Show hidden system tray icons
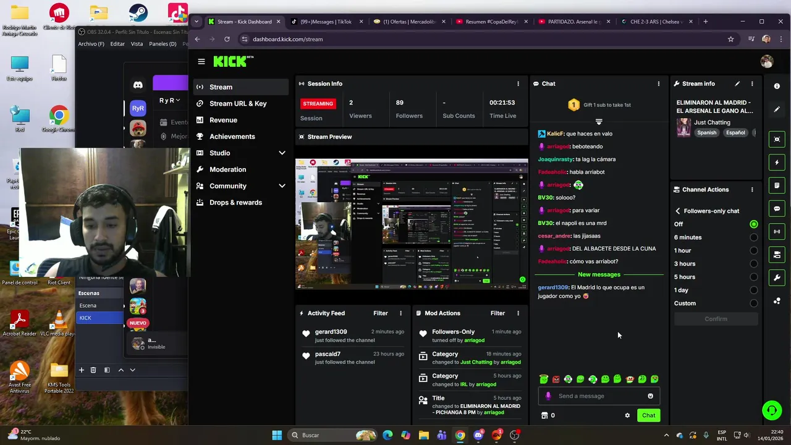The width and height of the screenshot is (791, 445). tap(666, 435)
